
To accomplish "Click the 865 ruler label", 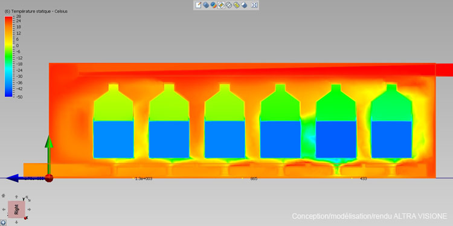I will click(254, 179).
